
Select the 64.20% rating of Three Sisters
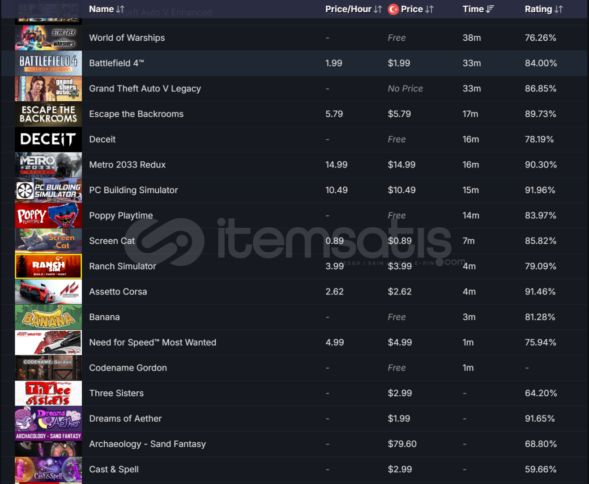(x=541, y=393)
